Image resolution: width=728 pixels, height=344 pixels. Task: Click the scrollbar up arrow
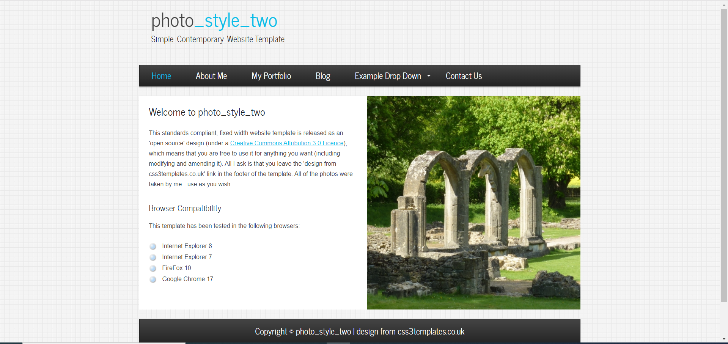coord(724,5)
